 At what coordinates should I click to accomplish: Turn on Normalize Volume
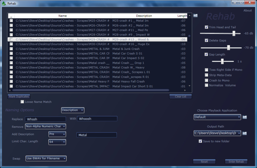(x=207, y=85)
